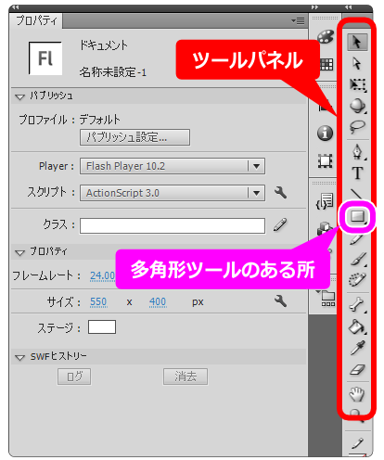
Task: Select the Lasso tool
Action: tap(357, 126)
